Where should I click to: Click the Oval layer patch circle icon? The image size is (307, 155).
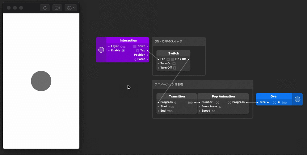coord(297,99)
